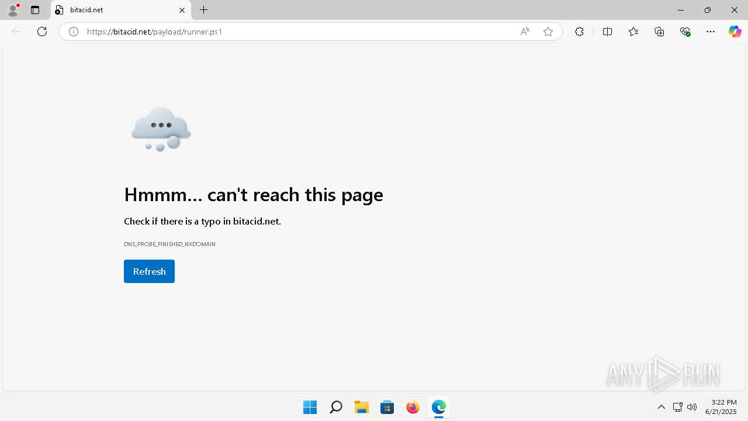Click the blue Refresh button
This screenshot has width=748, height=421.
click(149, 271)
